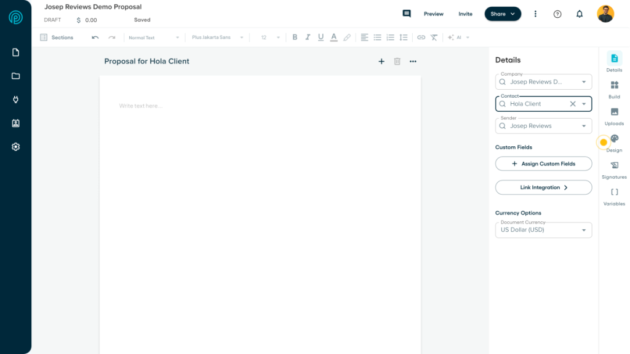Redo the last action
The height and width of the screenshot is (354, 630).
[x=112, y=37]
